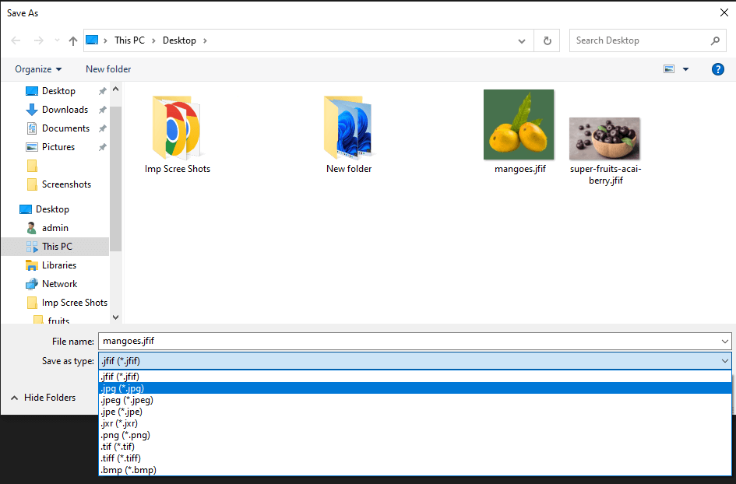The image size is (736, 484).
Task: Click sidebar scrollbar up arrow
Action: pos(115,89)
